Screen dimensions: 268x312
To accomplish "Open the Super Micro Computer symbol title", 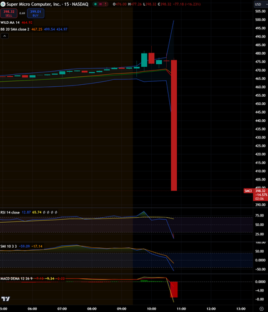I will pos(47,4).
